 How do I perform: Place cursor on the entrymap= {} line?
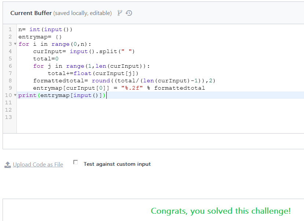click(x=40, y=37)
